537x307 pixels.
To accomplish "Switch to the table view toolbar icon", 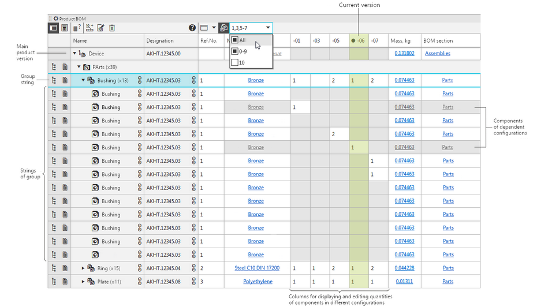I will pyautogui.click(x=65, y=28).
